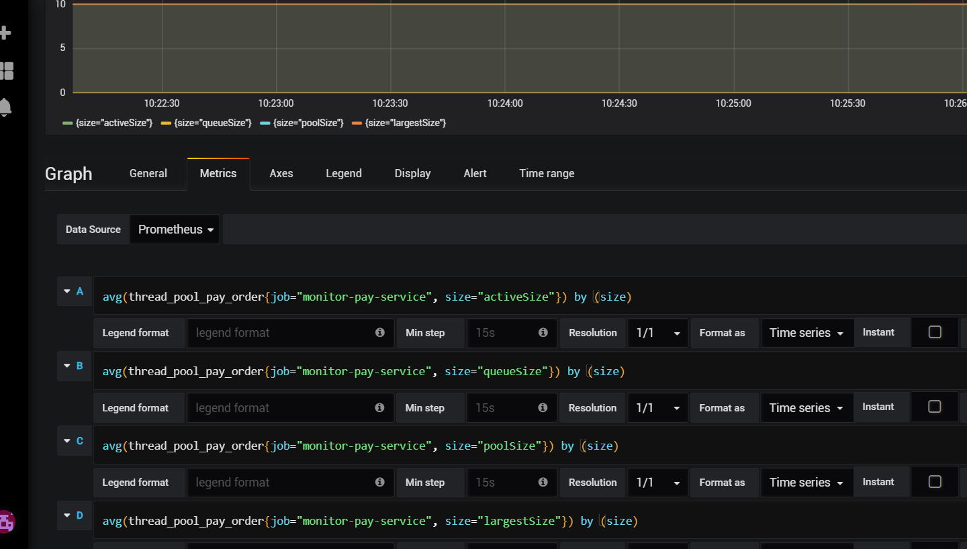The height and width of the screenshot is (549, 967).
Task: Collapse query D with its arrow toggle
Action: (x=67, y=515)
